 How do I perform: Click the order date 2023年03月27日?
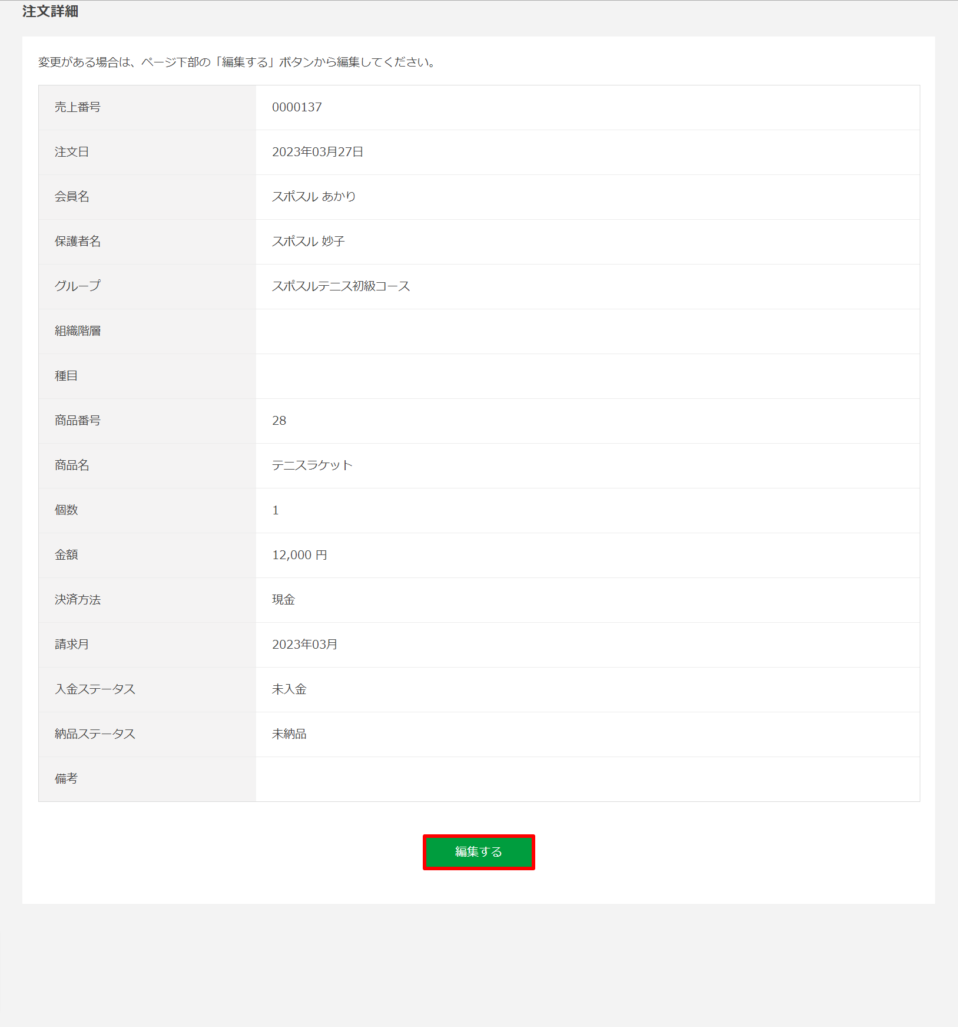click(x=317, y=152)
